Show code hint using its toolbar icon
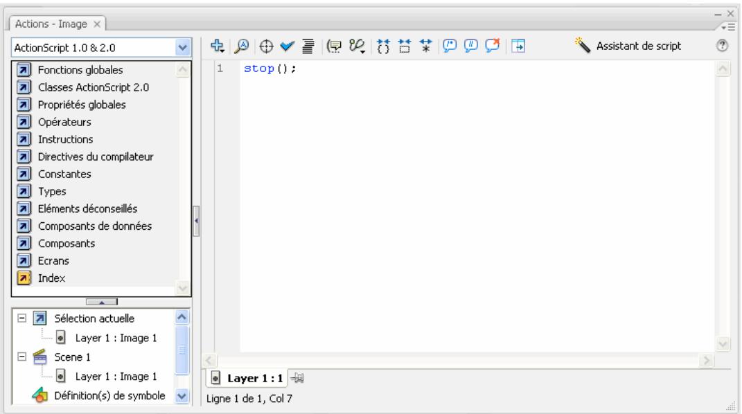This screenshot has width=742, height=414. [335, 47]
